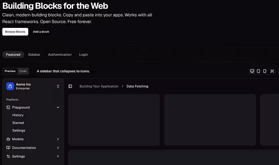
Task: Click the Browse Blocks button
Action: [x=15, y=31]
